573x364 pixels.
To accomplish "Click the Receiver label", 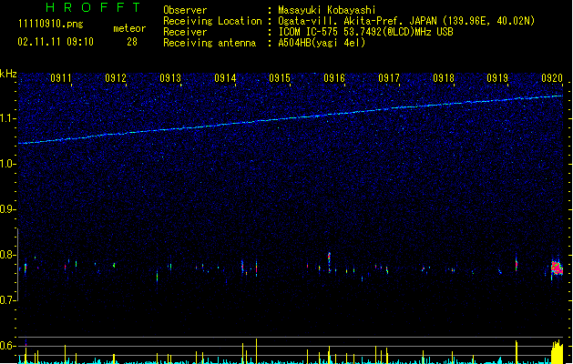I will point(185,32).
